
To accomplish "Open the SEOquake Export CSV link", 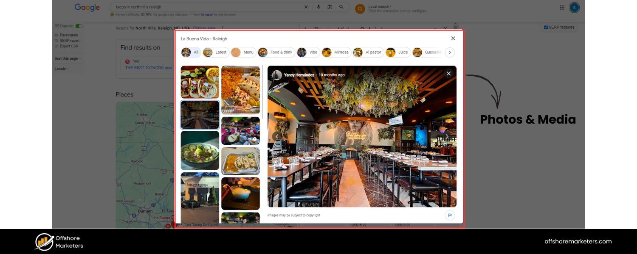I will pos(68,46).
